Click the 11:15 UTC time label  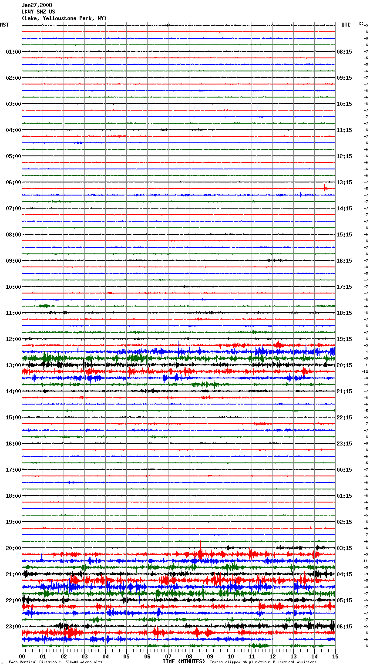[344, 130]
